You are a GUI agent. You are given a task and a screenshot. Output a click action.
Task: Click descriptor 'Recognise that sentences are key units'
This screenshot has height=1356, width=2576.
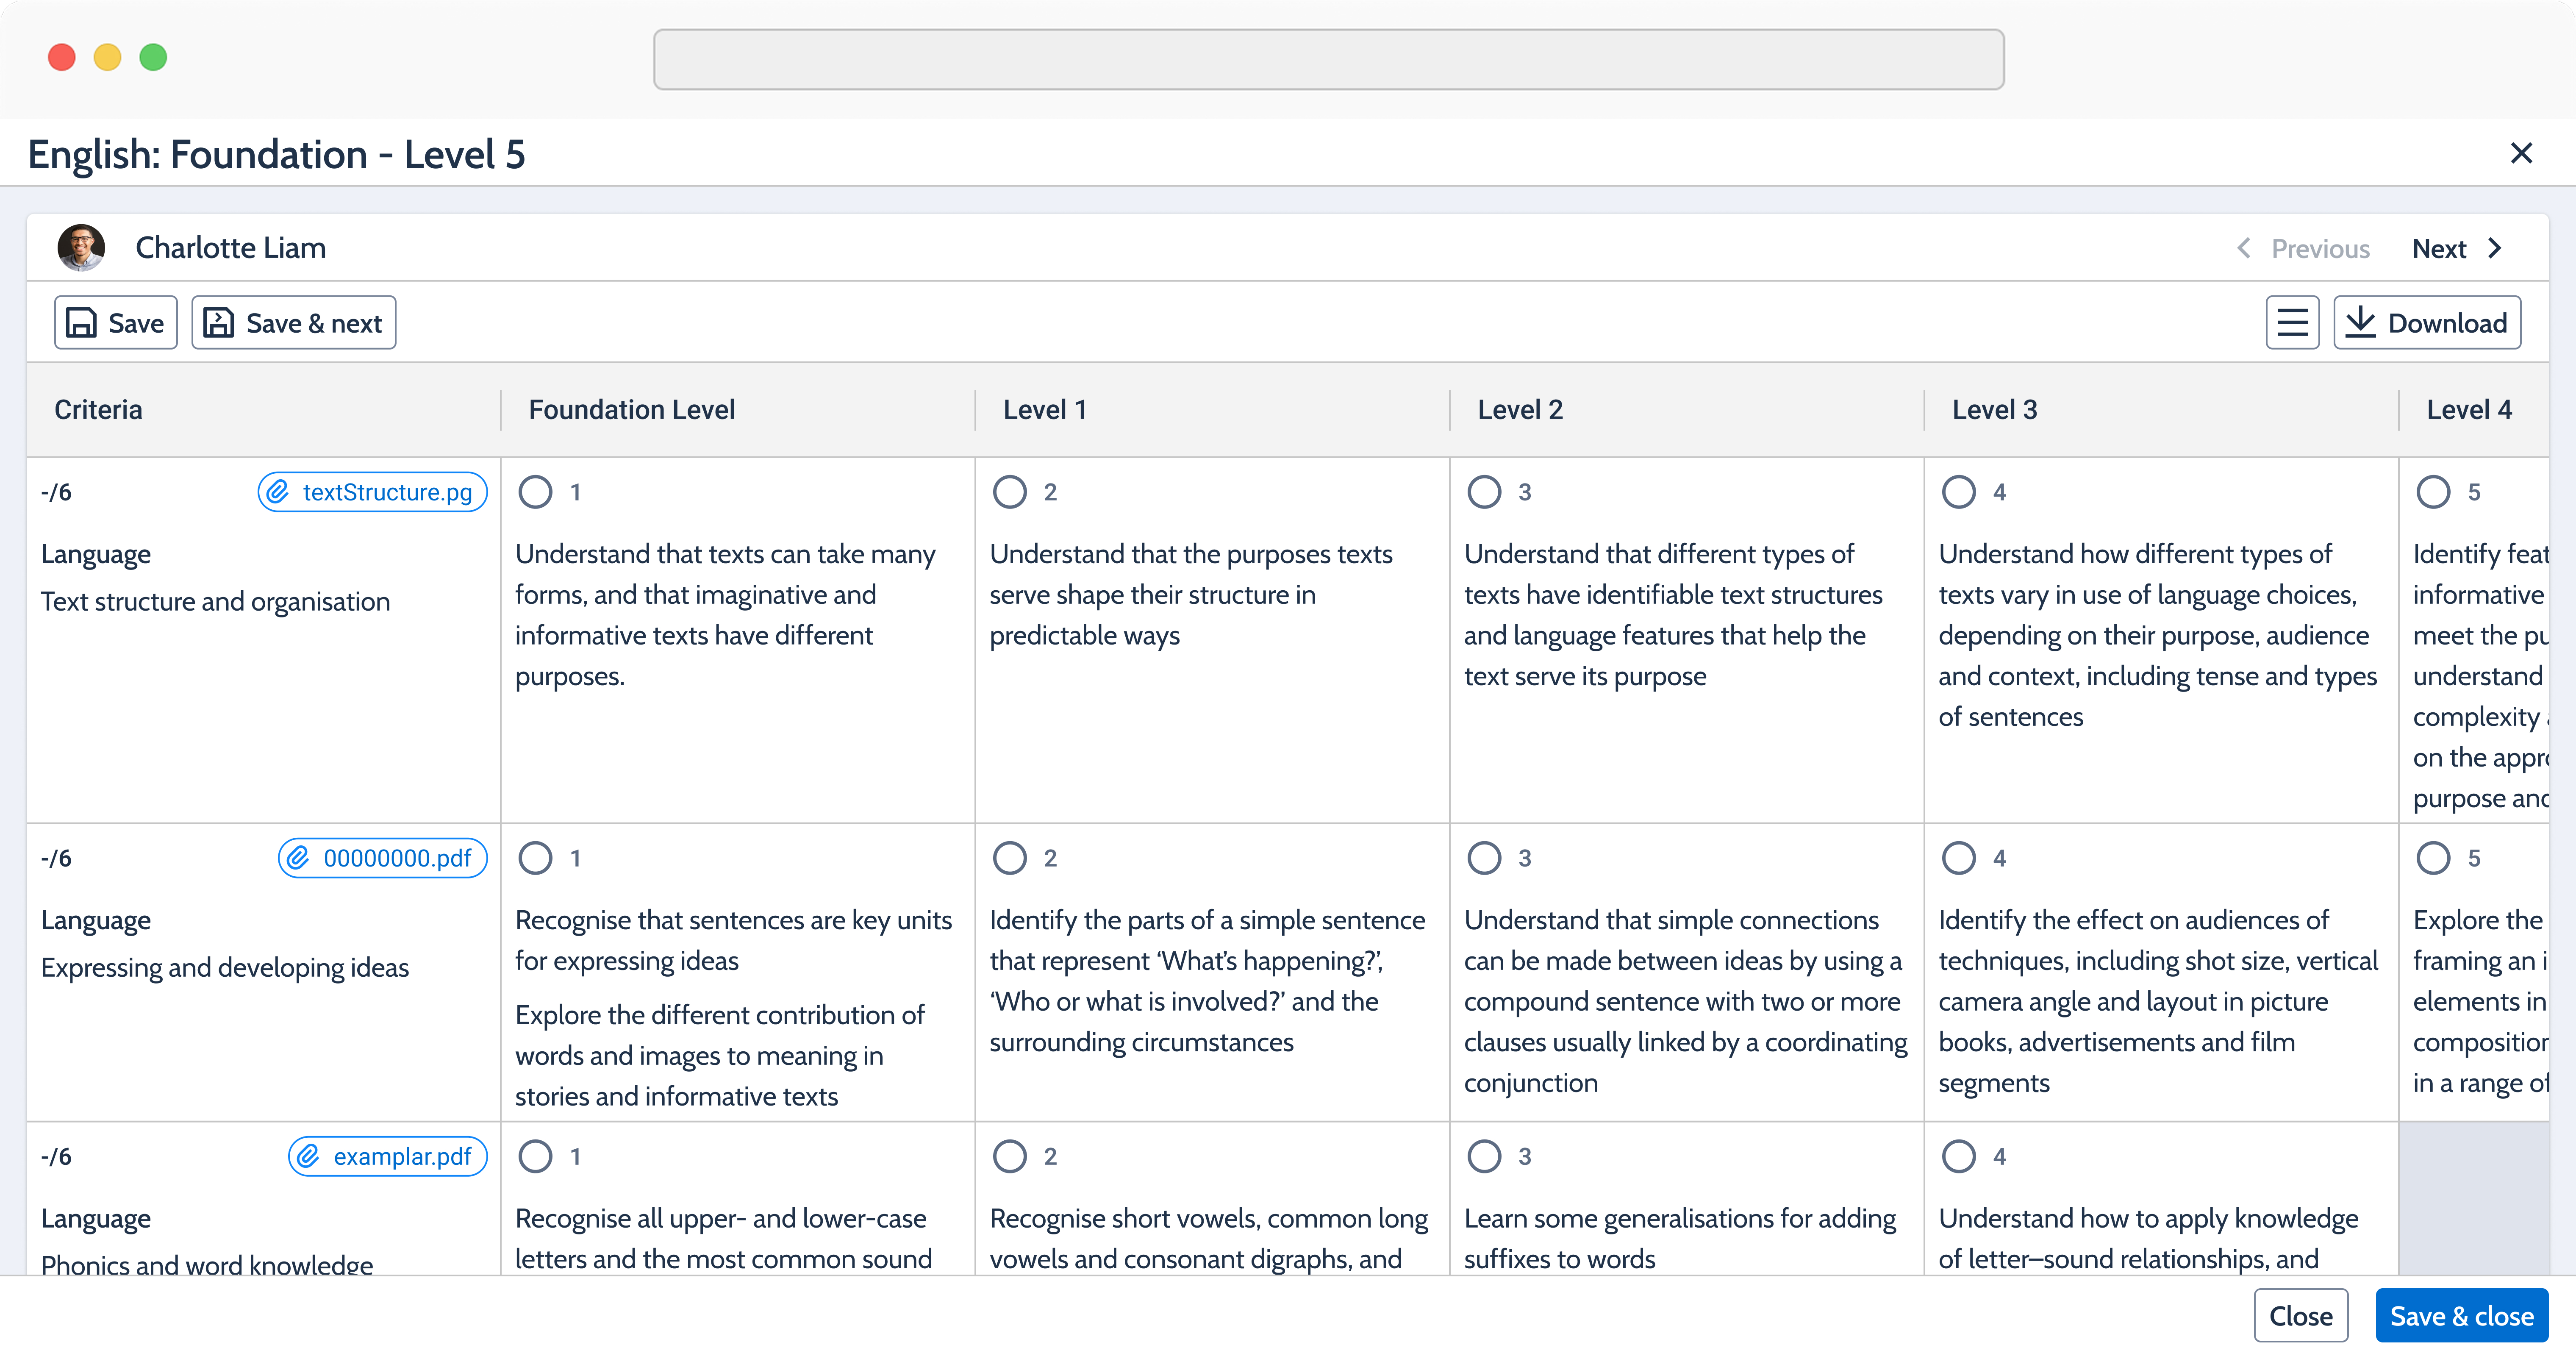(x=734, y=940)
